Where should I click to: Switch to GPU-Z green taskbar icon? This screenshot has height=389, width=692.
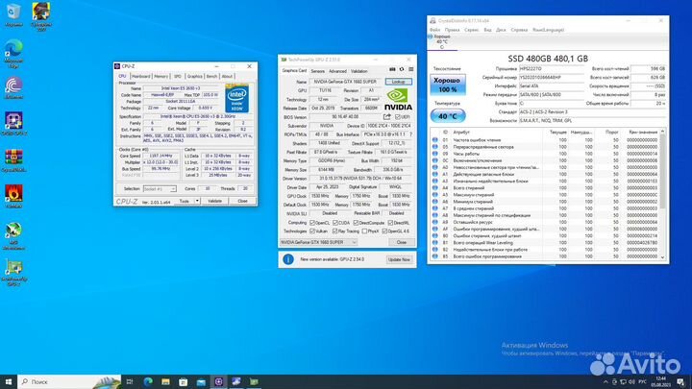pyautogui.click(x=254, y=381)
